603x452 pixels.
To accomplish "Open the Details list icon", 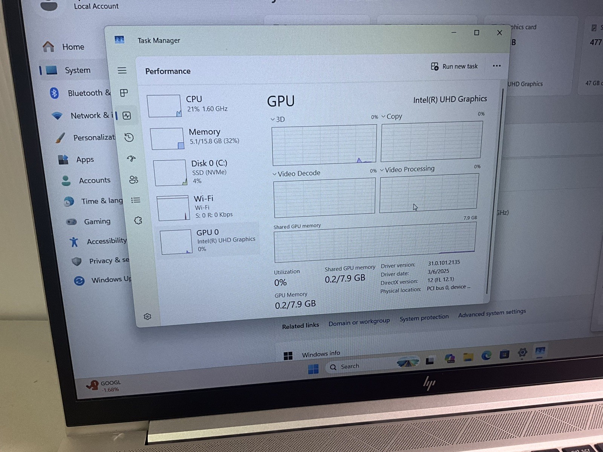I will tap(136, 200).
